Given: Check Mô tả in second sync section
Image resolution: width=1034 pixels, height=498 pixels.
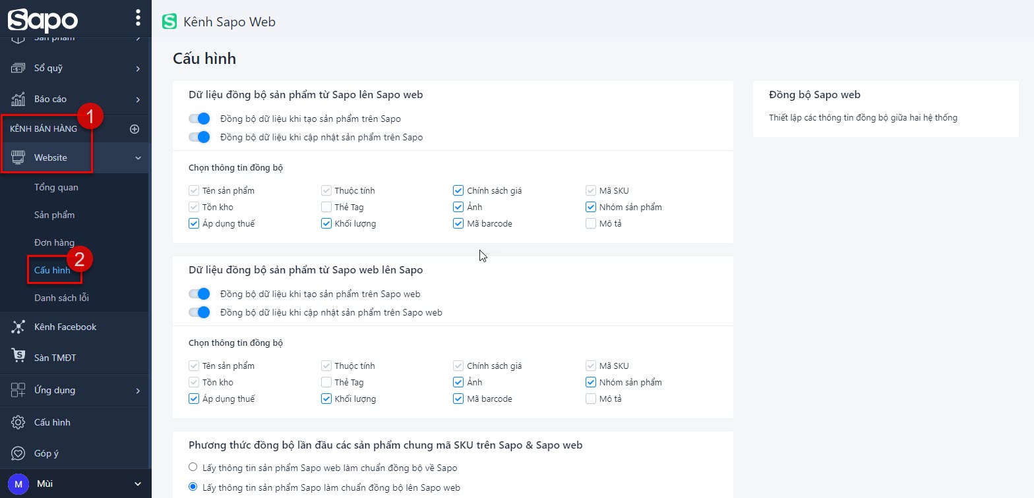Looking at the screenshot, I should (x=591, y=399).
